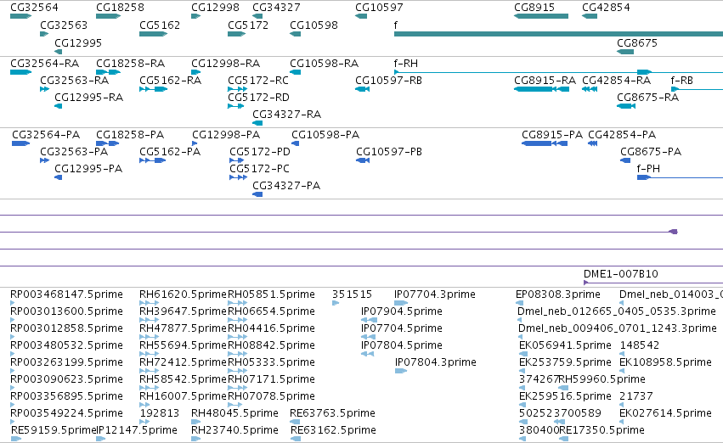Open transcript CG32563-RA

(x=74, y=80)
